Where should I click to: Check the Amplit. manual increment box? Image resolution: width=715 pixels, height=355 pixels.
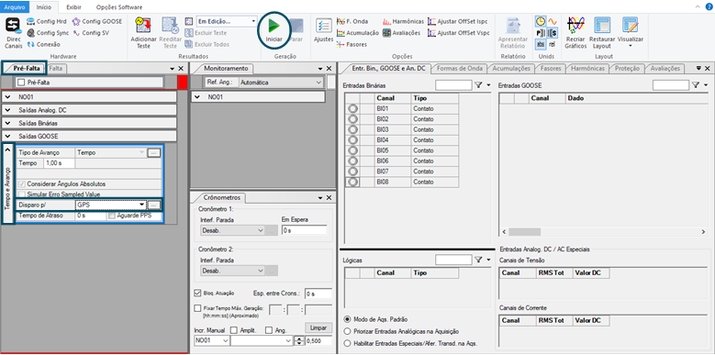[234, 330]
